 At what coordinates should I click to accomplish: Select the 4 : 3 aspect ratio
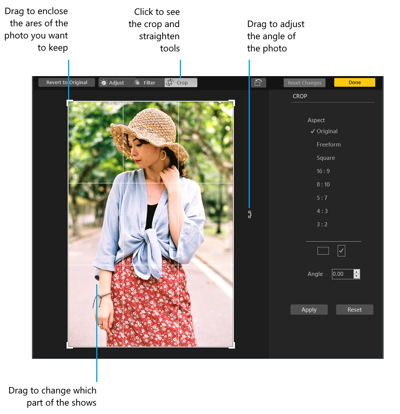tap(322, 211)
